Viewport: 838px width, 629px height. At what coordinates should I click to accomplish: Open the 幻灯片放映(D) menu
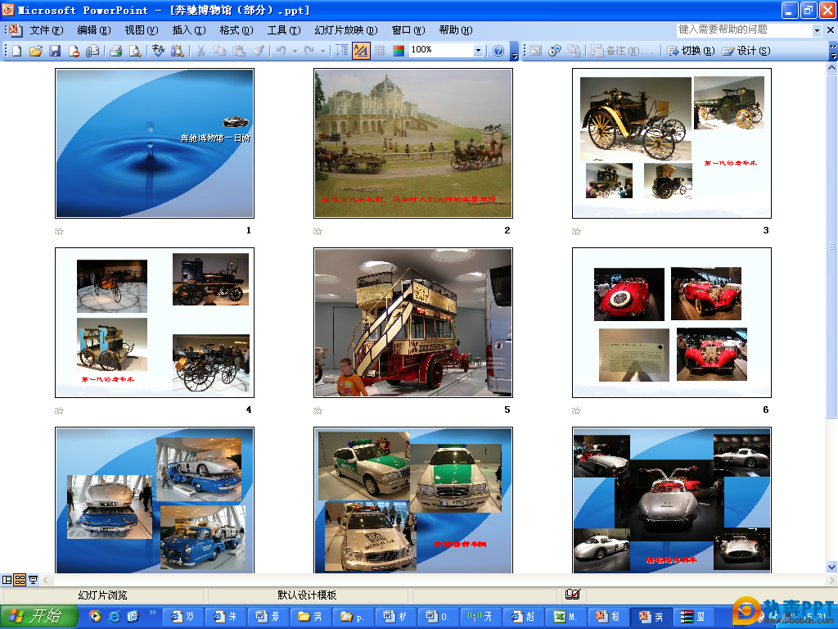(346, 30)
